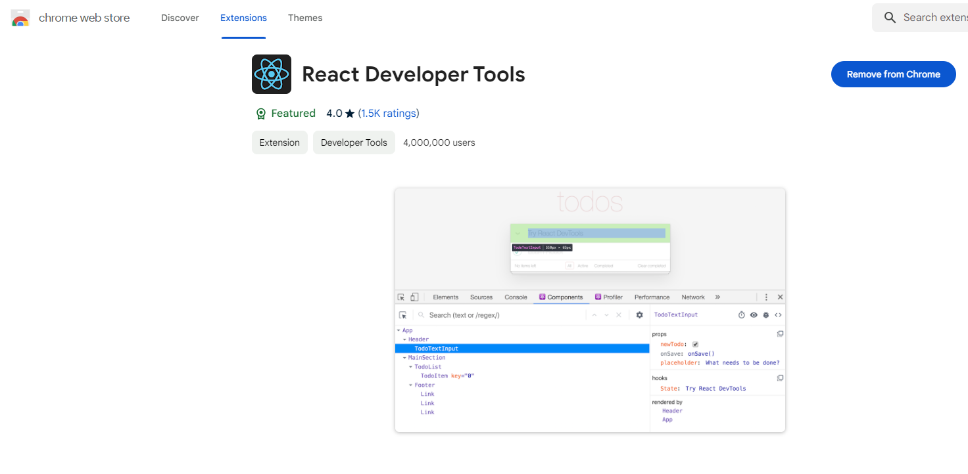Click Clear completed in the todos preview

[652, 266]
